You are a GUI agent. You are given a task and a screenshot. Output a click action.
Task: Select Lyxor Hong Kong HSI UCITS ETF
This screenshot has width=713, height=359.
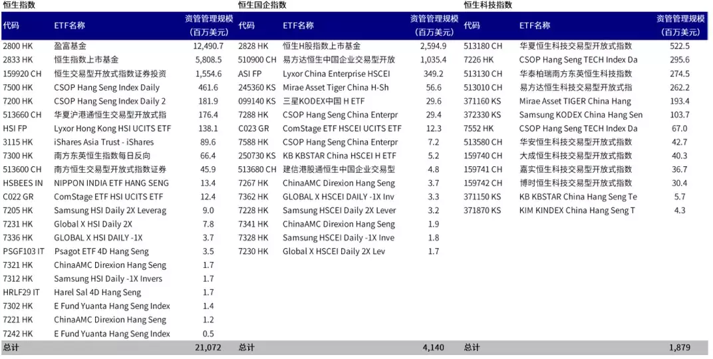point(112,128)
